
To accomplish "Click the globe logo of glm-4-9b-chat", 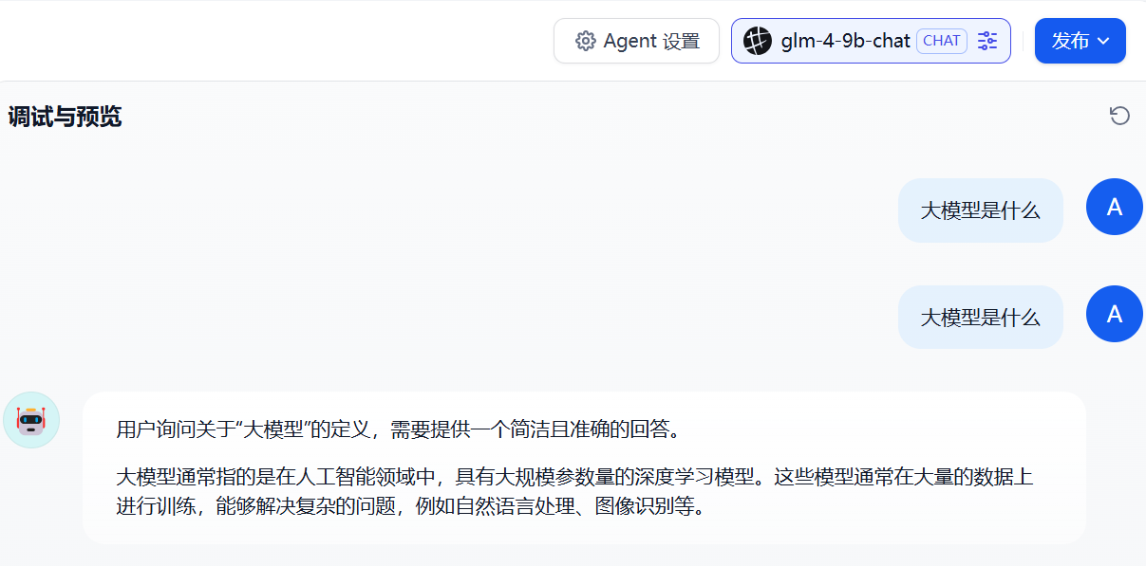I will pyautogui.click(x=758, y=41).
